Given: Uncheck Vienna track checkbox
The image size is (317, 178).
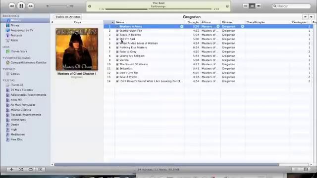Looking at the screenshot, I should [117, 60].
